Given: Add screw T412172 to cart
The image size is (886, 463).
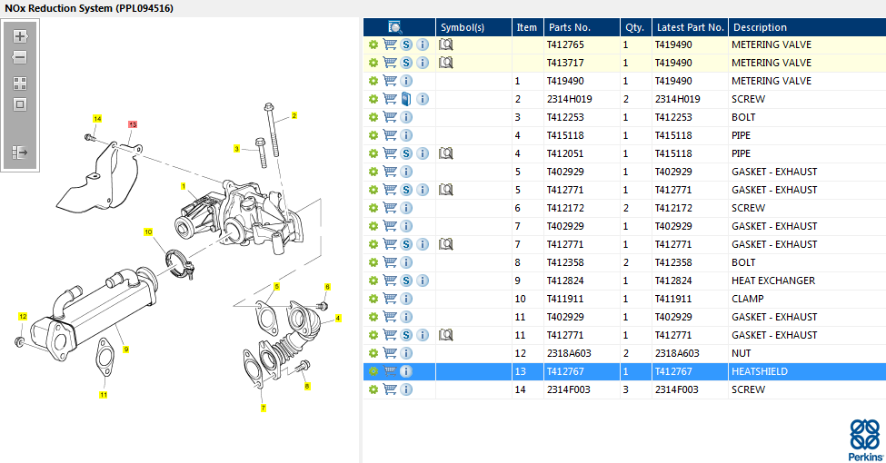Looking at the screenshot, I should point(390,208).
